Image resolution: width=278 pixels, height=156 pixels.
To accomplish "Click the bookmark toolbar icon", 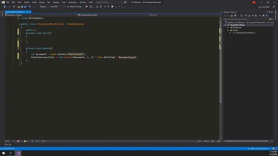I will 112,7.
